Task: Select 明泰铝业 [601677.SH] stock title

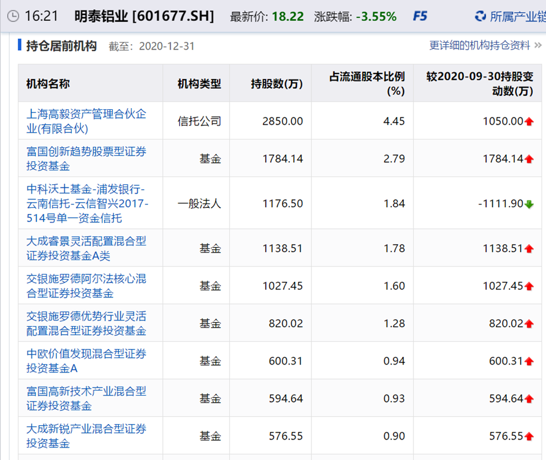Action: pyautogui.click(x=144, y=16)
